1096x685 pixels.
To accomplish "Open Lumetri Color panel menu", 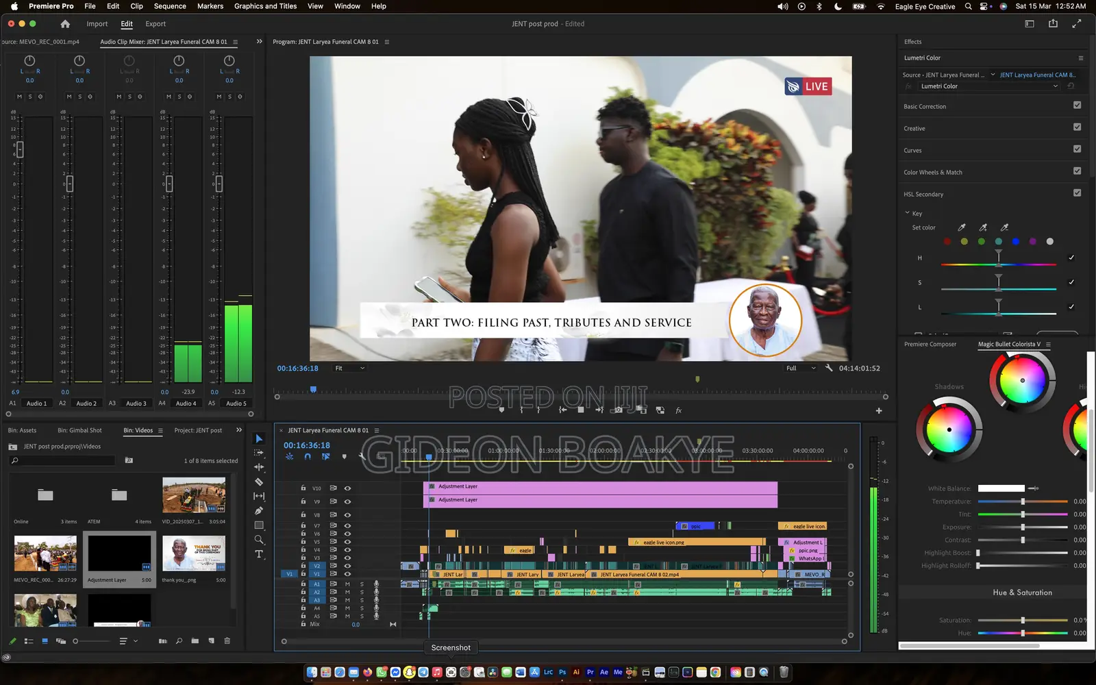I will (x=1080, y=58).
